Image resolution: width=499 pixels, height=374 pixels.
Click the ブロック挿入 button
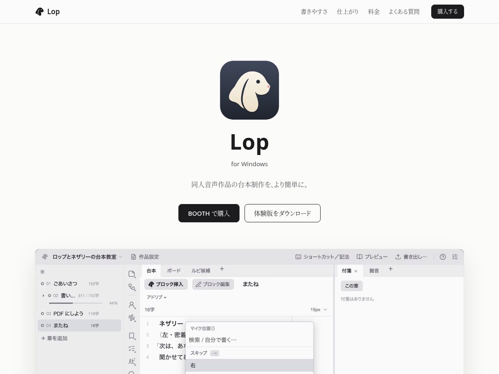pos(166,284)
